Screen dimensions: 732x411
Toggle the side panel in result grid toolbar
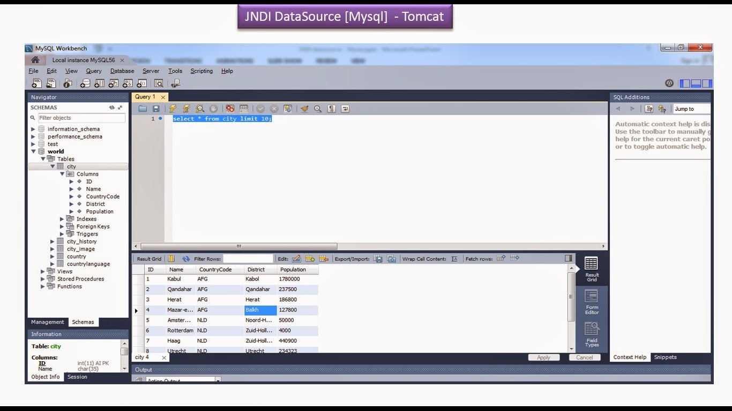click(569, 258)
